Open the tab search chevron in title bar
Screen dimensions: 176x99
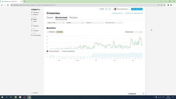tap(161, 1)
